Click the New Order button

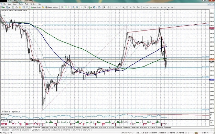(x=36, y=7)
